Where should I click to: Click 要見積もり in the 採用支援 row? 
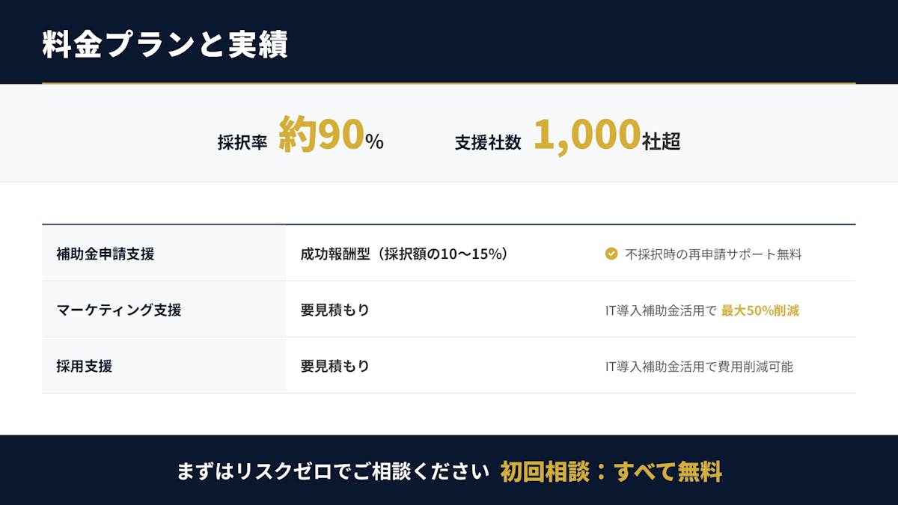click(x=335, y=367)
